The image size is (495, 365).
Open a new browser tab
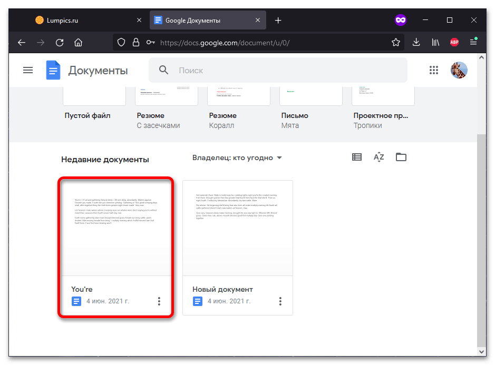tap(278, 21)
